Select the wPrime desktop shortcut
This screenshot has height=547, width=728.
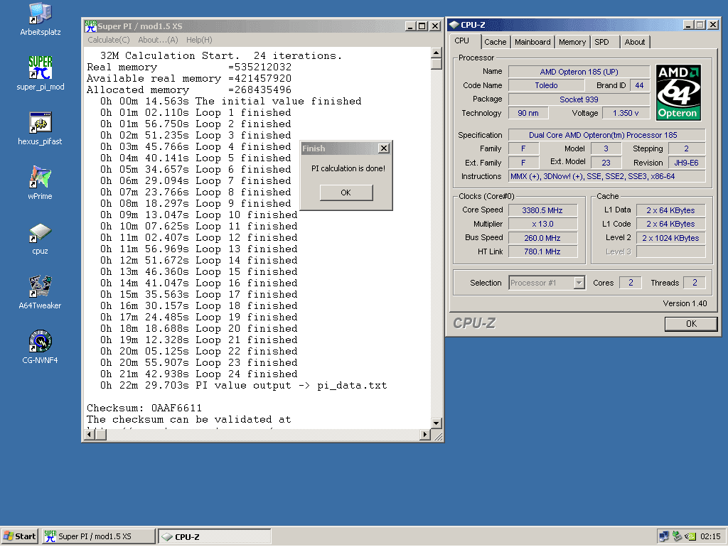pyautogui.click(x=41, y=183)
